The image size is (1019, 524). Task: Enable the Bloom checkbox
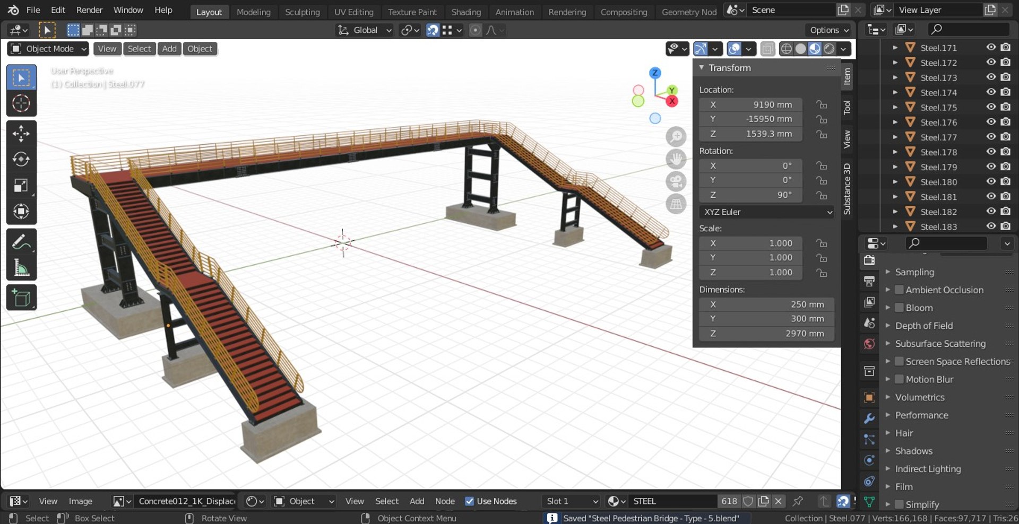point(899,308)
